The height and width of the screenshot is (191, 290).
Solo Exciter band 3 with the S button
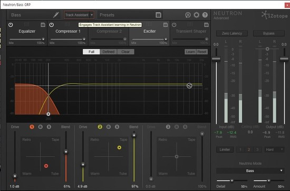point(185,127)
